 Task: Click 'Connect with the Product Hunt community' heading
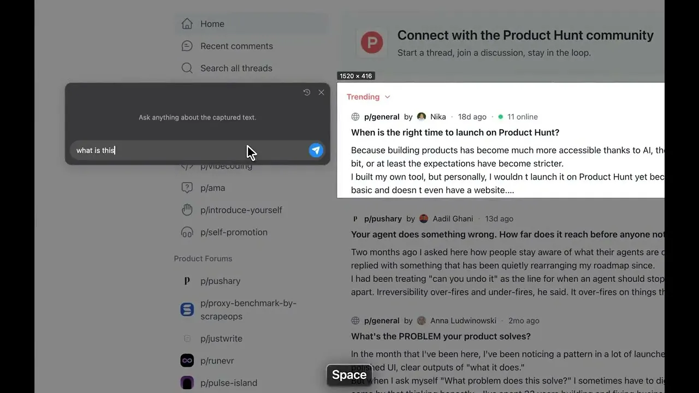(x=525, y=35)
